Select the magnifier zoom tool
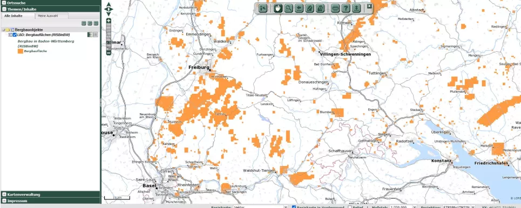521x208 pixels. click(288, 9)
